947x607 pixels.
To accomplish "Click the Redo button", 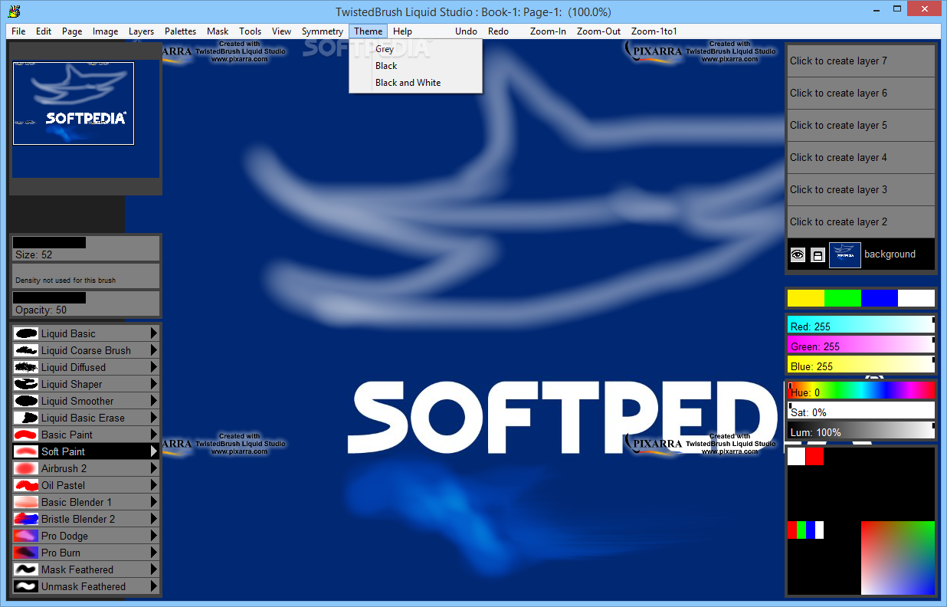I will coord(498,31).
